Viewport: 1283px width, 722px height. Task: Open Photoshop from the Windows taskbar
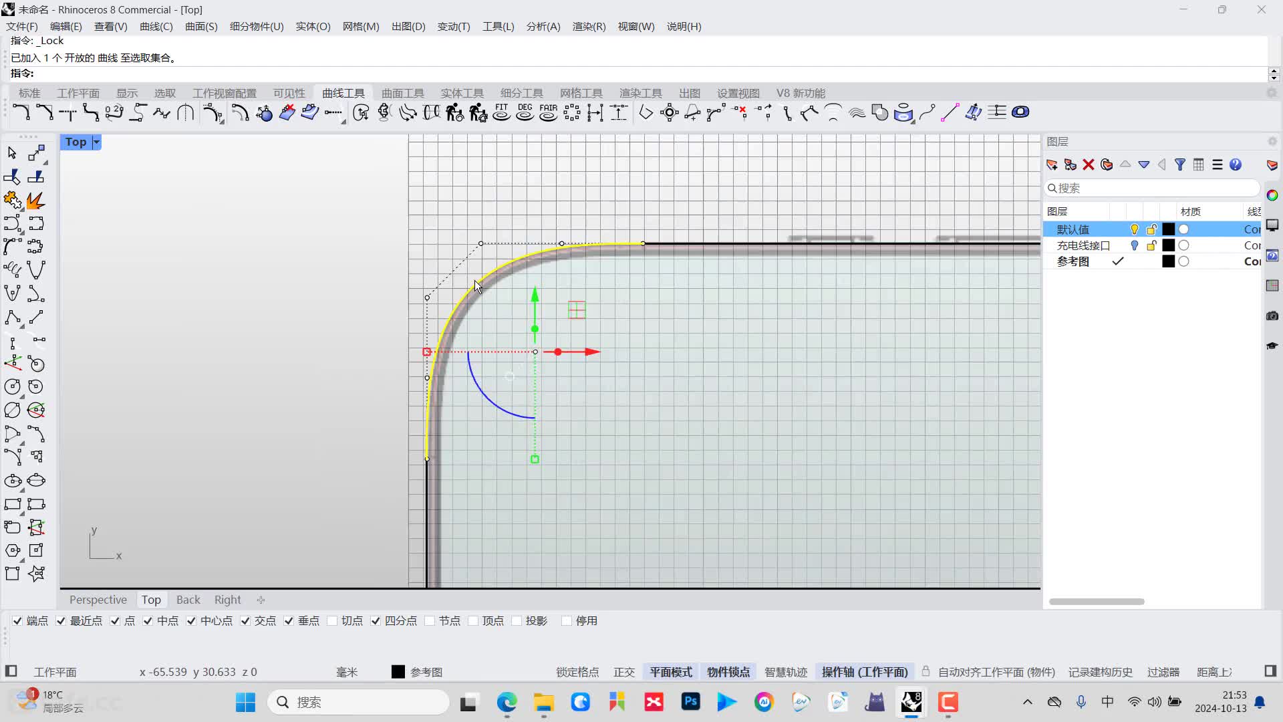(690, 702)
